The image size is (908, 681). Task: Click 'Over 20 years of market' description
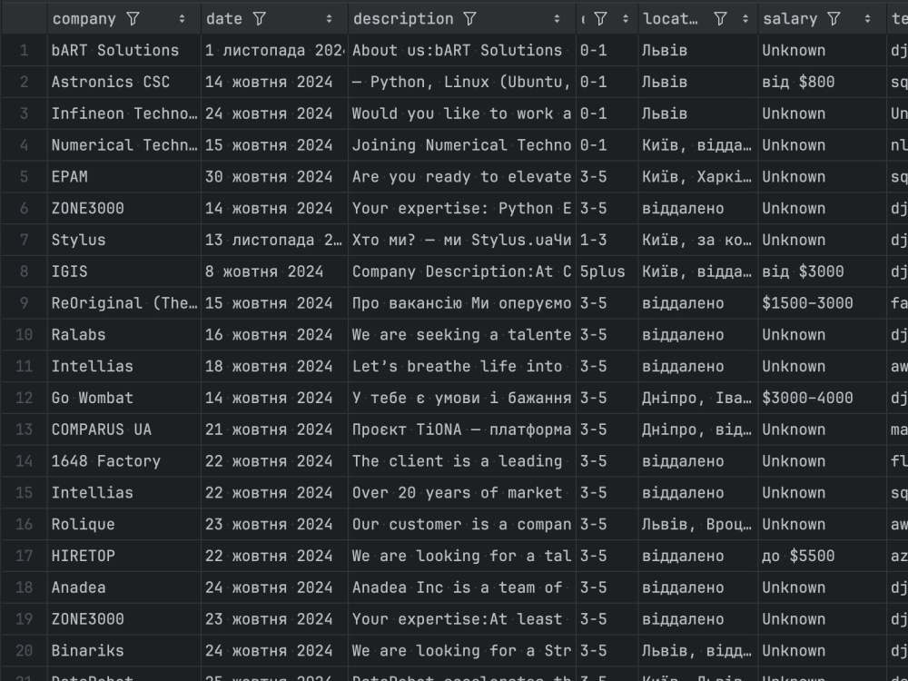[462, 493]
